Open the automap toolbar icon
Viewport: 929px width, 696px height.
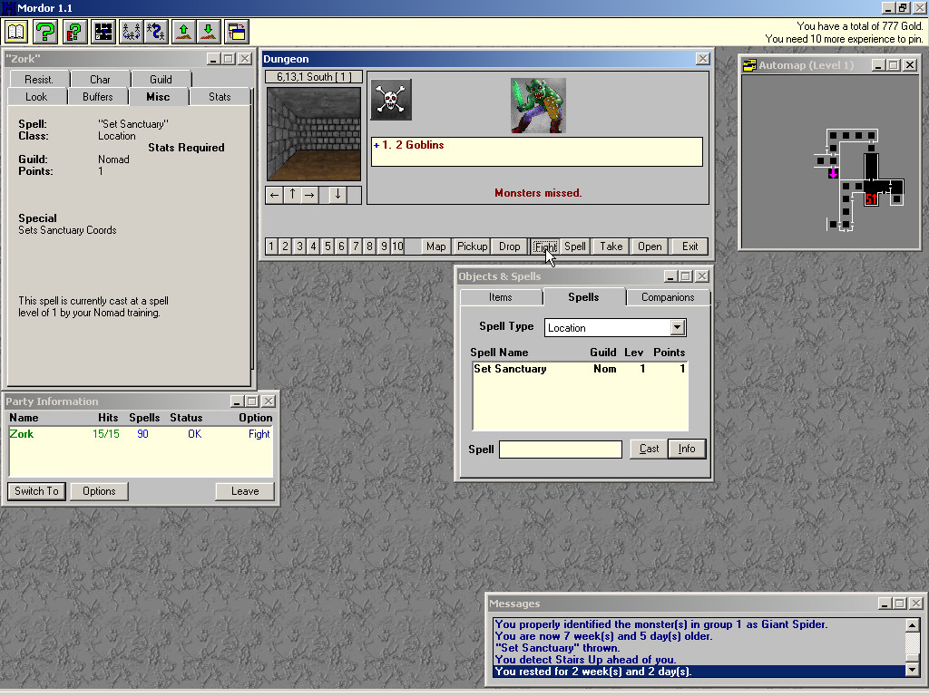[x=103, y=32]
